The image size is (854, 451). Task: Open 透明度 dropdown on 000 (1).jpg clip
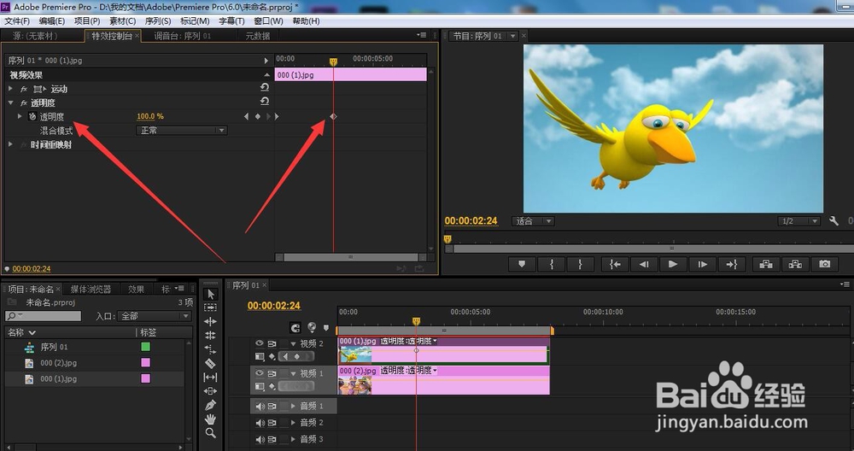(x=435, y=341)
